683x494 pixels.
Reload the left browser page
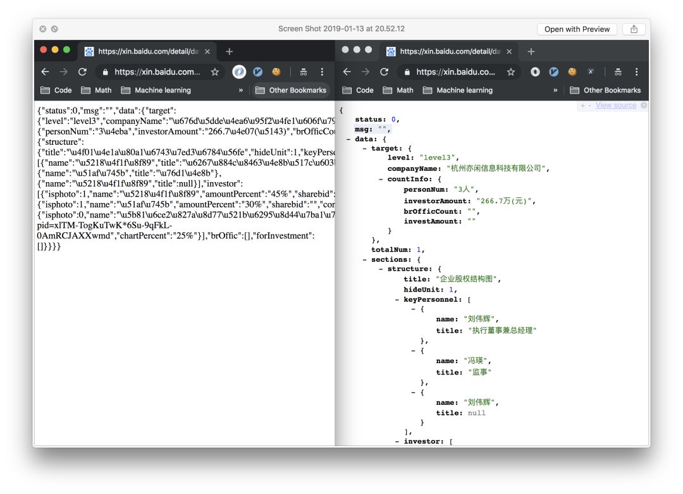82,72
